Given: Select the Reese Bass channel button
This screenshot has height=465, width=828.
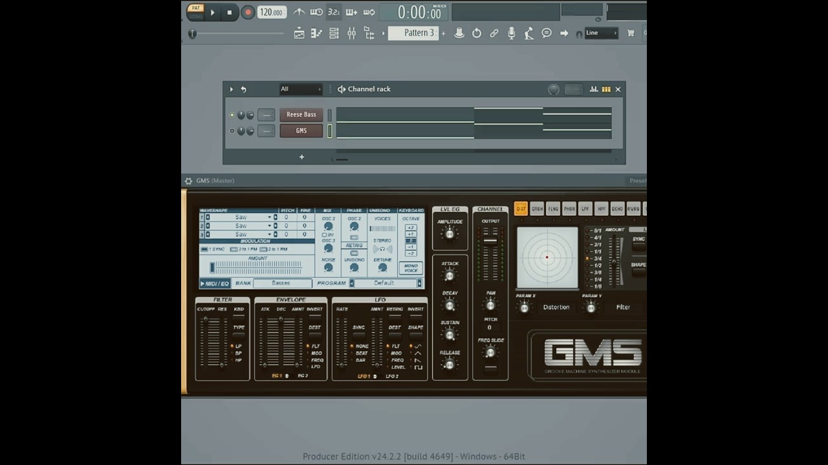Looking at the screenshot, I should [x=301, y=114].
